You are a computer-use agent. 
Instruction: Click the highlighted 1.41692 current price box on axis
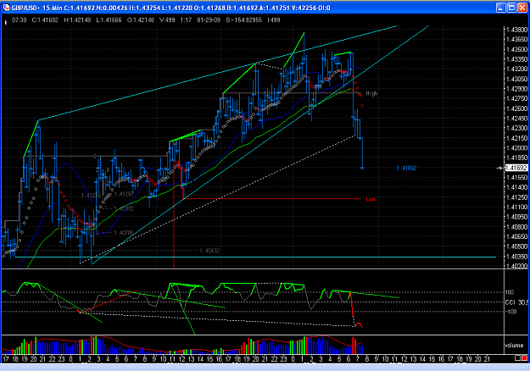point(516,168)
